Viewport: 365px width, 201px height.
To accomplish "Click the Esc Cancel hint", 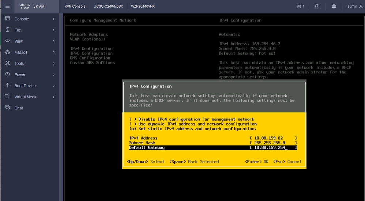I will [287, 162].
